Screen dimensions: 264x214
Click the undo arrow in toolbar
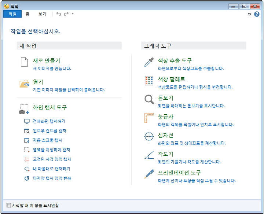coord(59,14)
